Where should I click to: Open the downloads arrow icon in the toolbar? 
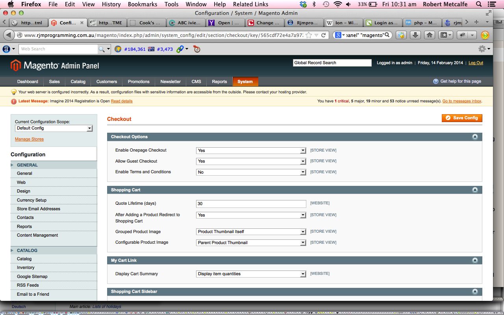point(415,35)
